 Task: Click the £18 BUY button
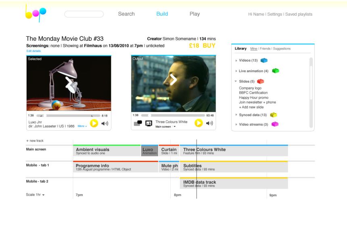[202, 46]
